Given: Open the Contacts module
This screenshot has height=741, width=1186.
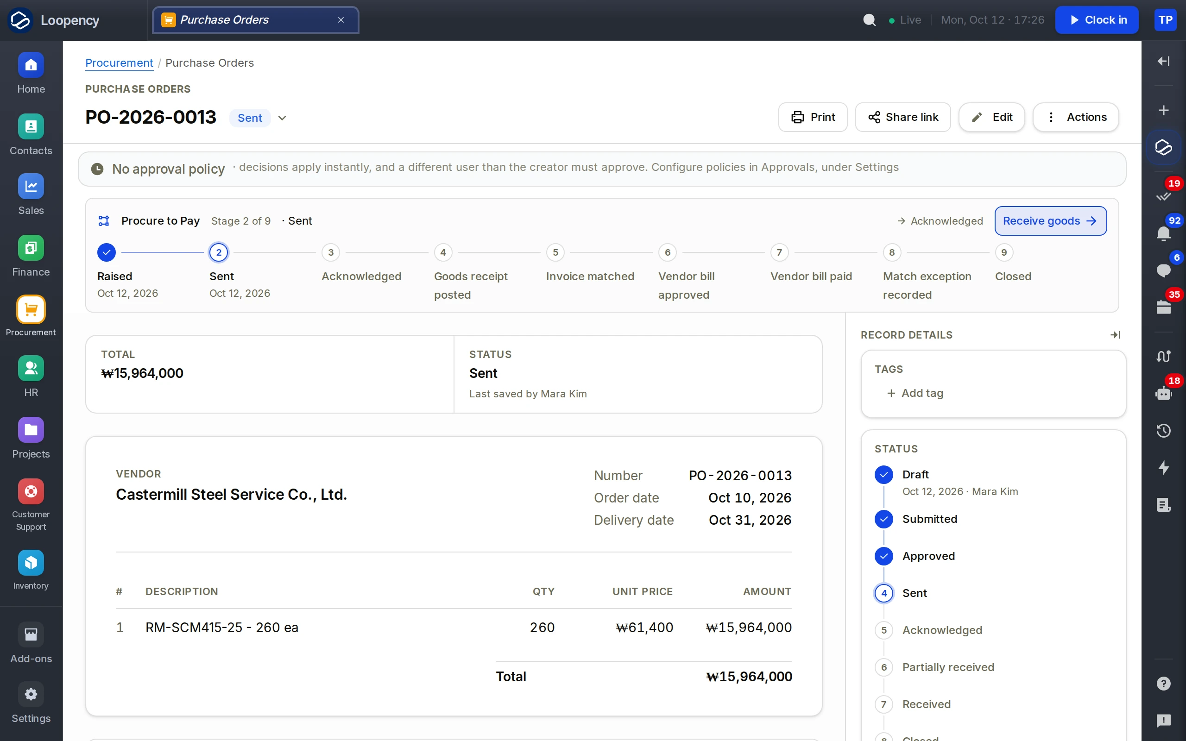Looking at the screenshot, I should coord(31,135).
